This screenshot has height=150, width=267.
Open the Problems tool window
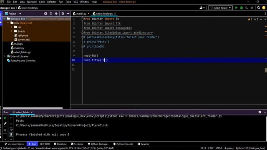[60, 144]
